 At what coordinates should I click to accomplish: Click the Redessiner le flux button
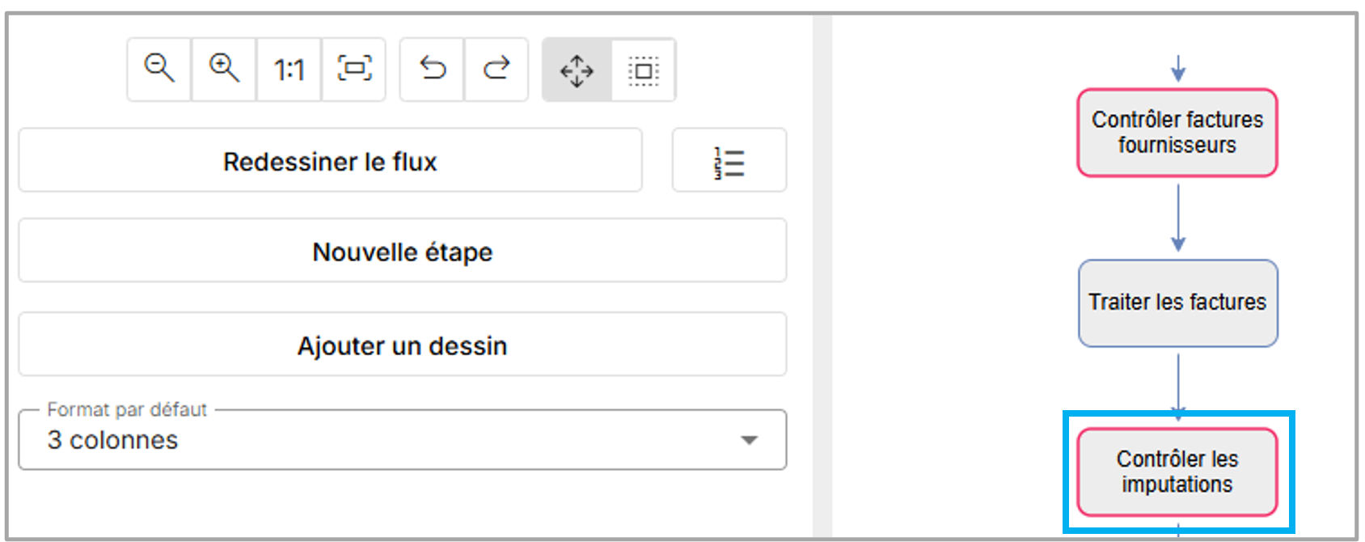[330, 161]
